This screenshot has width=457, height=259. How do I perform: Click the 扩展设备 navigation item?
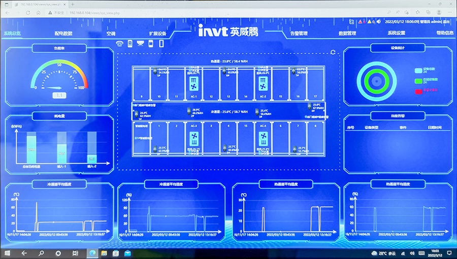pos(157,34)
